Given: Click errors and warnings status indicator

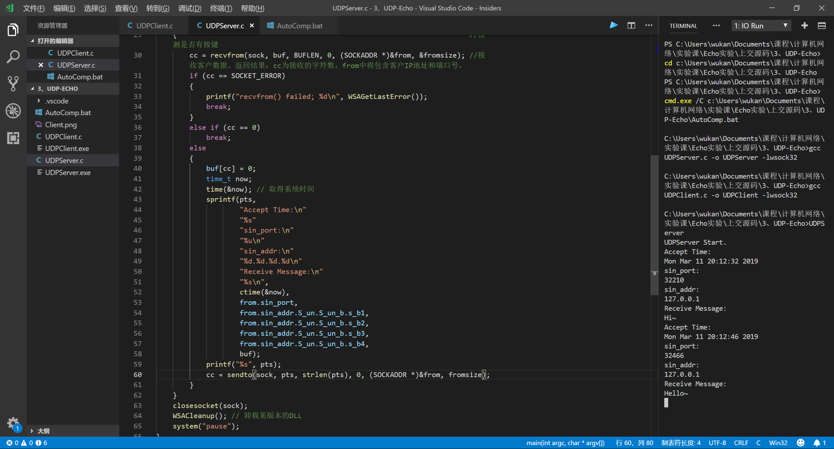Looking at the screenshot, I should tap(27, 442).
